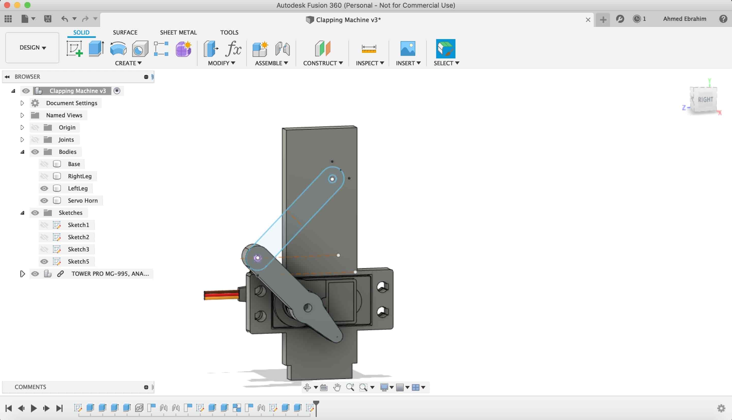Switch to the SOLID tab
This screenshot has height=420, width=732.
coord(81,32)
